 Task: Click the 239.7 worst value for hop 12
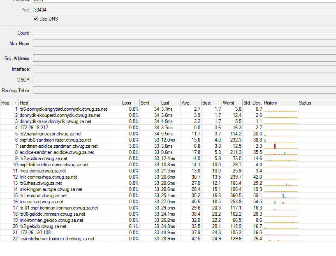tap(236, 177)
